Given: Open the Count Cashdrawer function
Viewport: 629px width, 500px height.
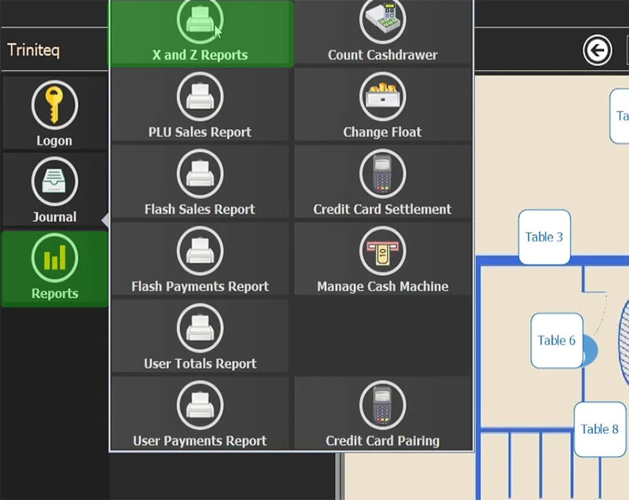Looking at the screenshot, I should 383,32.
